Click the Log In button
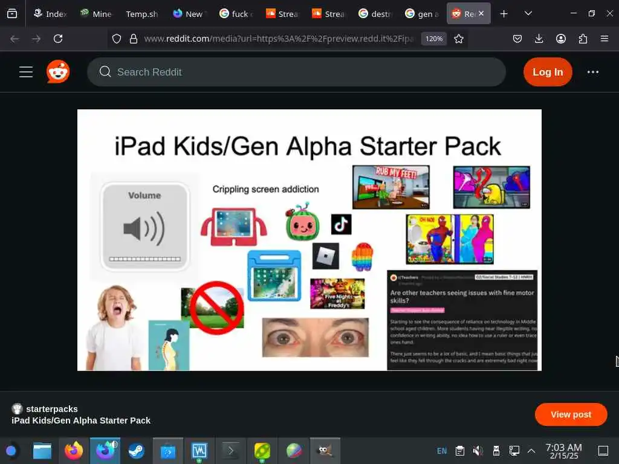The width and height of the screenshot is (619, 464). 548,72
